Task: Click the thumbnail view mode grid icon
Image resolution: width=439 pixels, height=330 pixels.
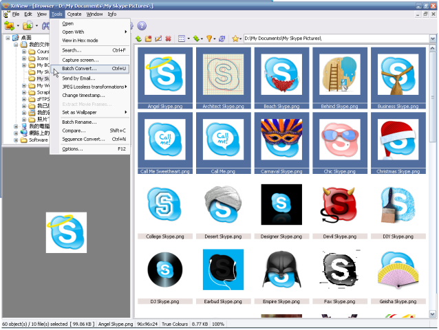Action: tap(182, 38)
